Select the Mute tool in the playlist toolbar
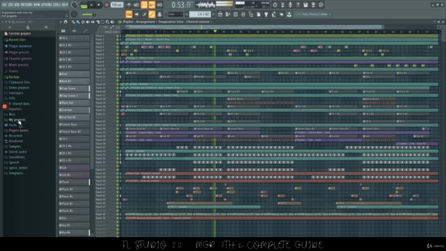446x251 pixels. [88, 22]
